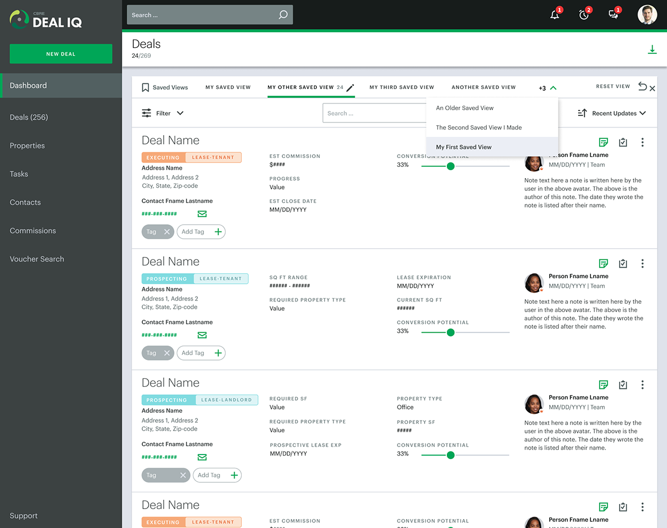The height and width of the screenshot is (528, 667).
Task: Click the Deal IQ logo
Action: pyautogui.click(x=46, y=19)
